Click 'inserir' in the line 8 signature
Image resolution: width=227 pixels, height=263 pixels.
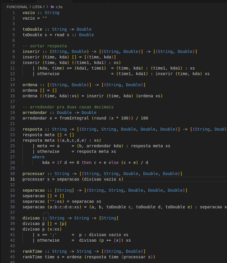(31, 51)
